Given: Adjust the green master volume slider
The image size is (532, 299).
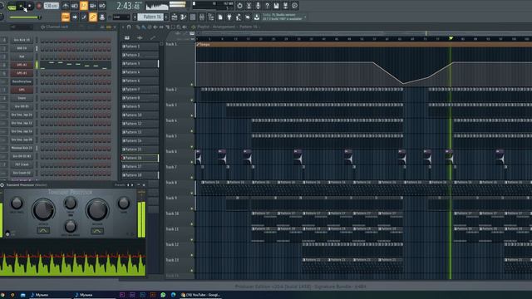Looking at the screenshot, I should click(25, 17).
